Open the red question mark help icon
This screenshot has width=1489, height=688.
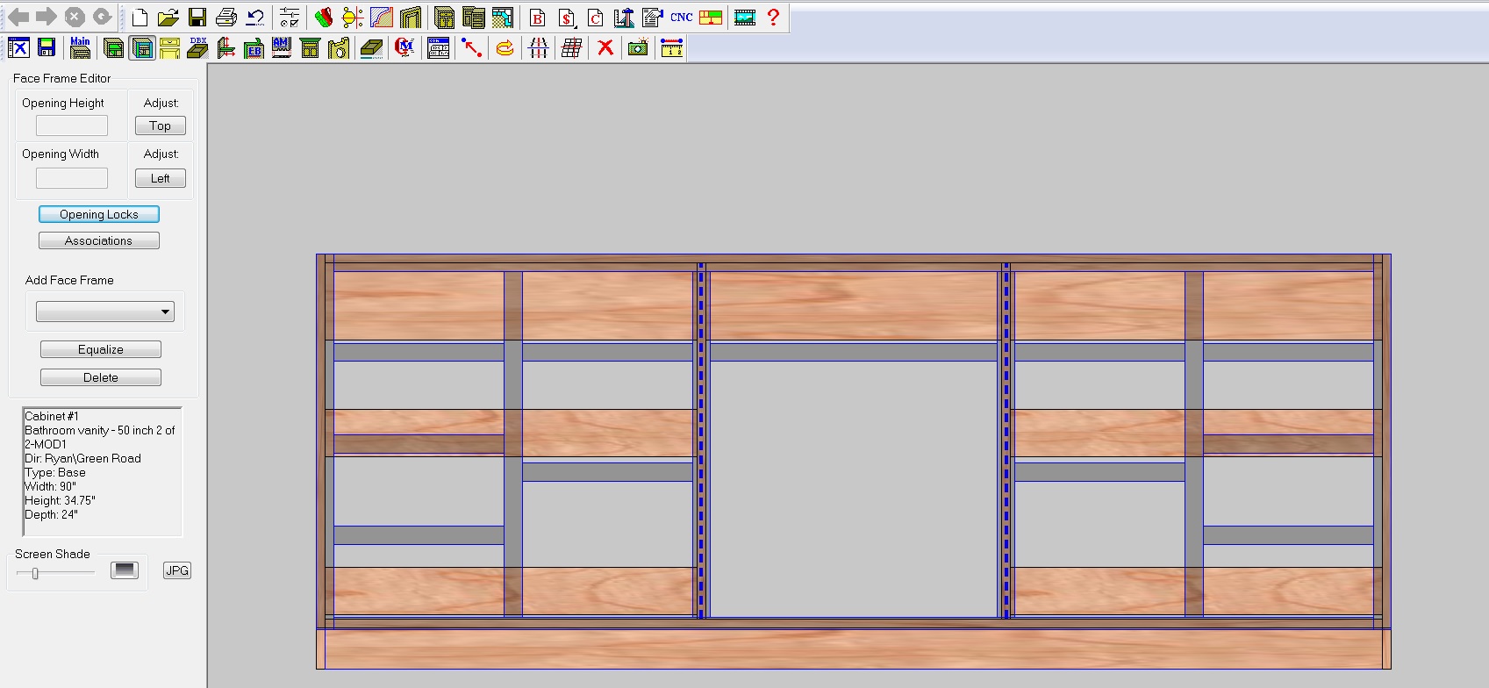(x=773, y=18)
